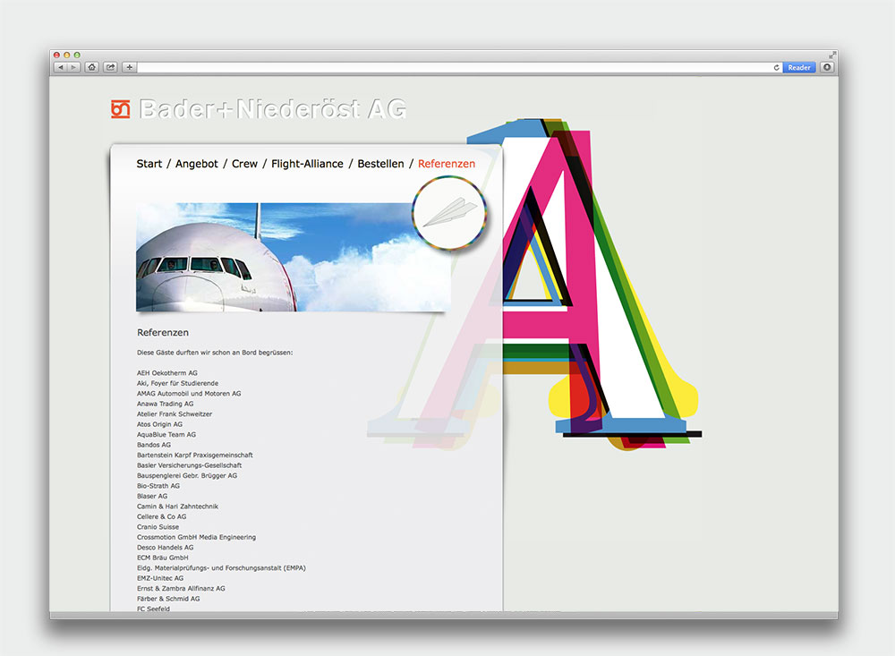Open the Crew menu item

coord(244,164)
